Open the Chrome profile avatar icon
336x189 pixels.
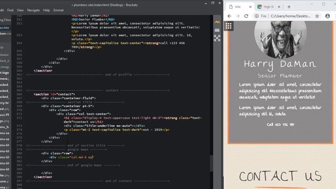[328, 16]
